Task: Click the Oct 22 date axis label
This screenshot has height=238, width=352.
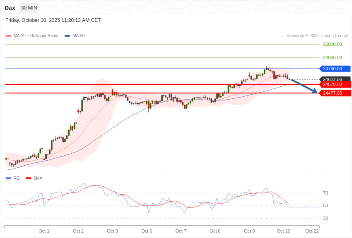Action: click(x=312, y=231)
